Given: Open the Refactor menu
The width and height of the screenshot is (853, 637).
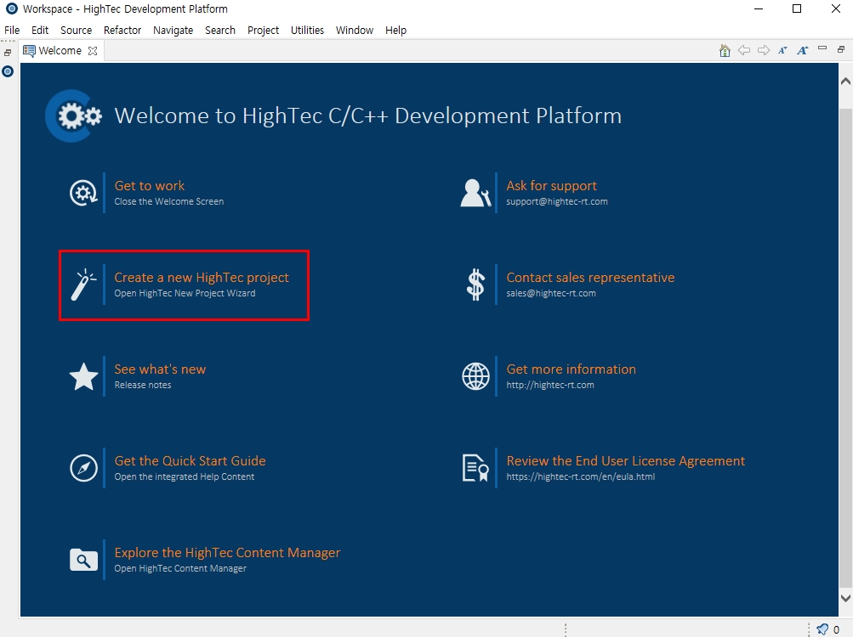Looking at the screenshot, I should [122, 30].
